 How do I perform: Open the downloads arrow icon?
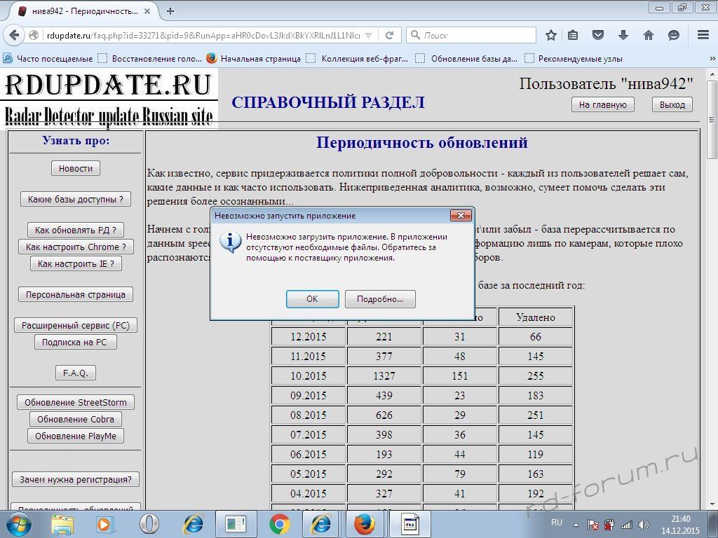(623, 35)
